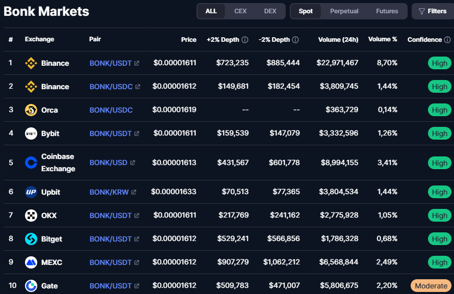Click the Orca exchange name
The image size is (454, 294).
point(49,110)
